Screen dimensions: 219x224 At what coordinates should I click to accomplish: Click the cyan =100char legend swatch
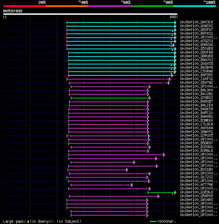click(x=153, y=222)
